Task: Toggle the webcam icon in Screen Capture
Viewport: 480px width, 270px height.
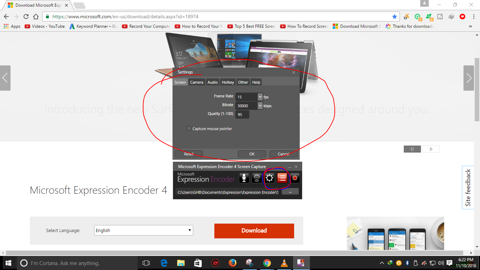Action: click(x=257, y=178)
